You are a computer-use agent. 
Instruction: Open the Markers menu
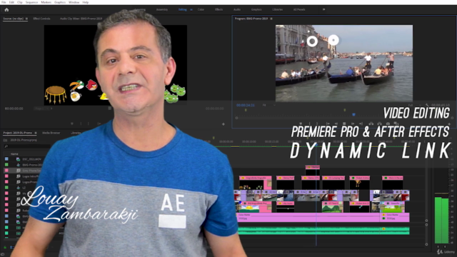point(46,2)
